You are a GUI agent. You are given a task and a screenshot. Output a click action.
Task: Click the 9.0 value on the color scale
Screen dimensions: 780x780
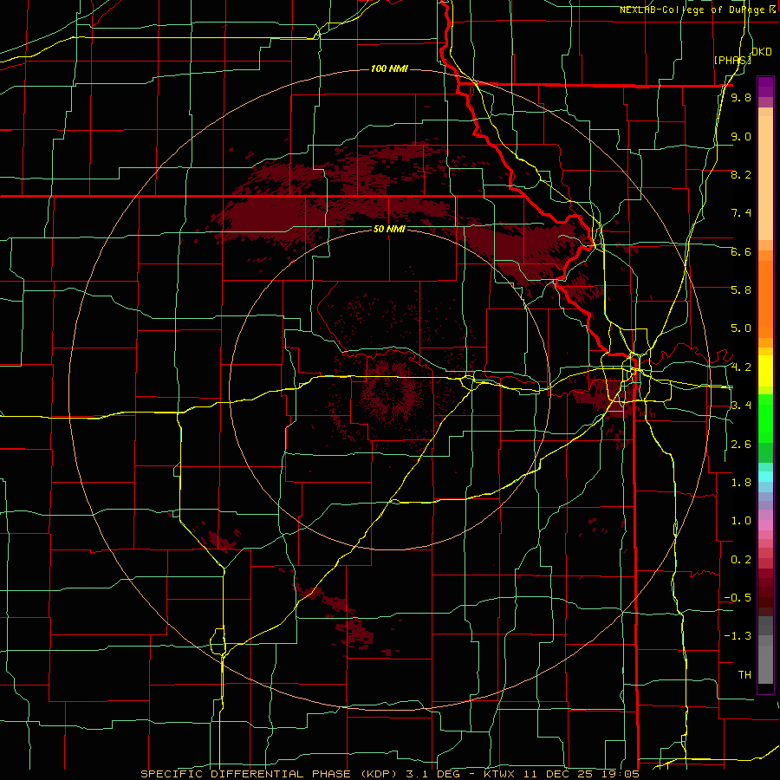point(741,136)
